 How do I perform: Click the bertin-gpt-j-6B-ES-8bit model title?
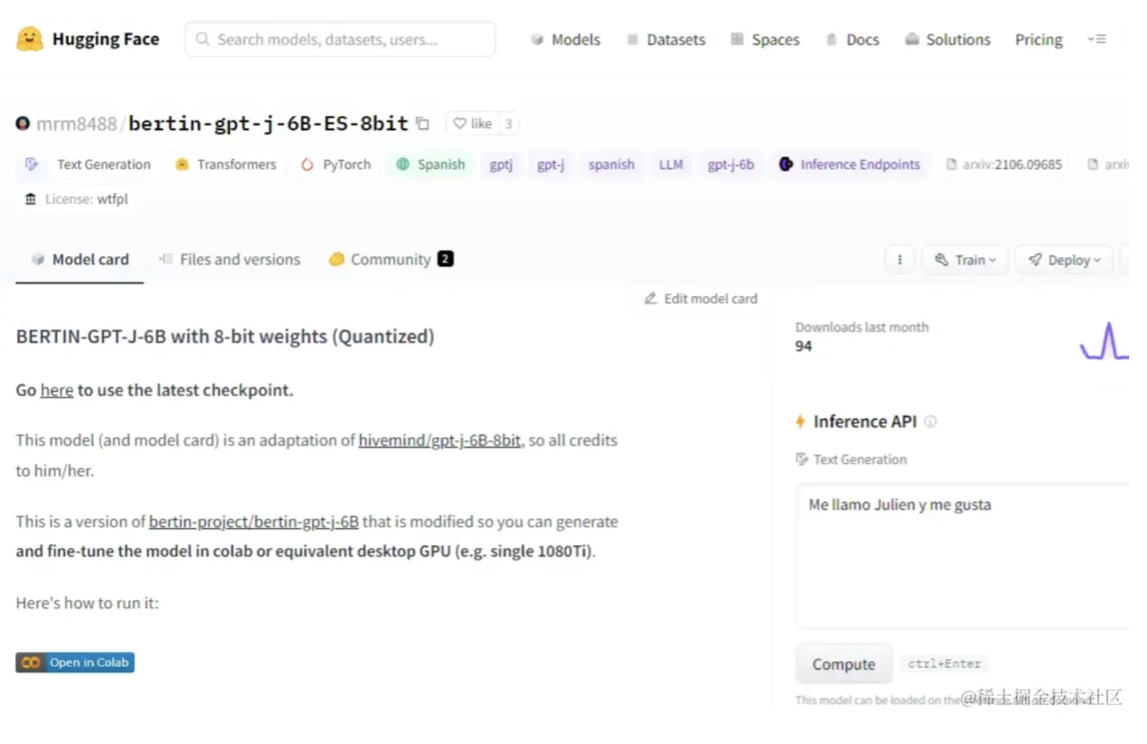268,123
